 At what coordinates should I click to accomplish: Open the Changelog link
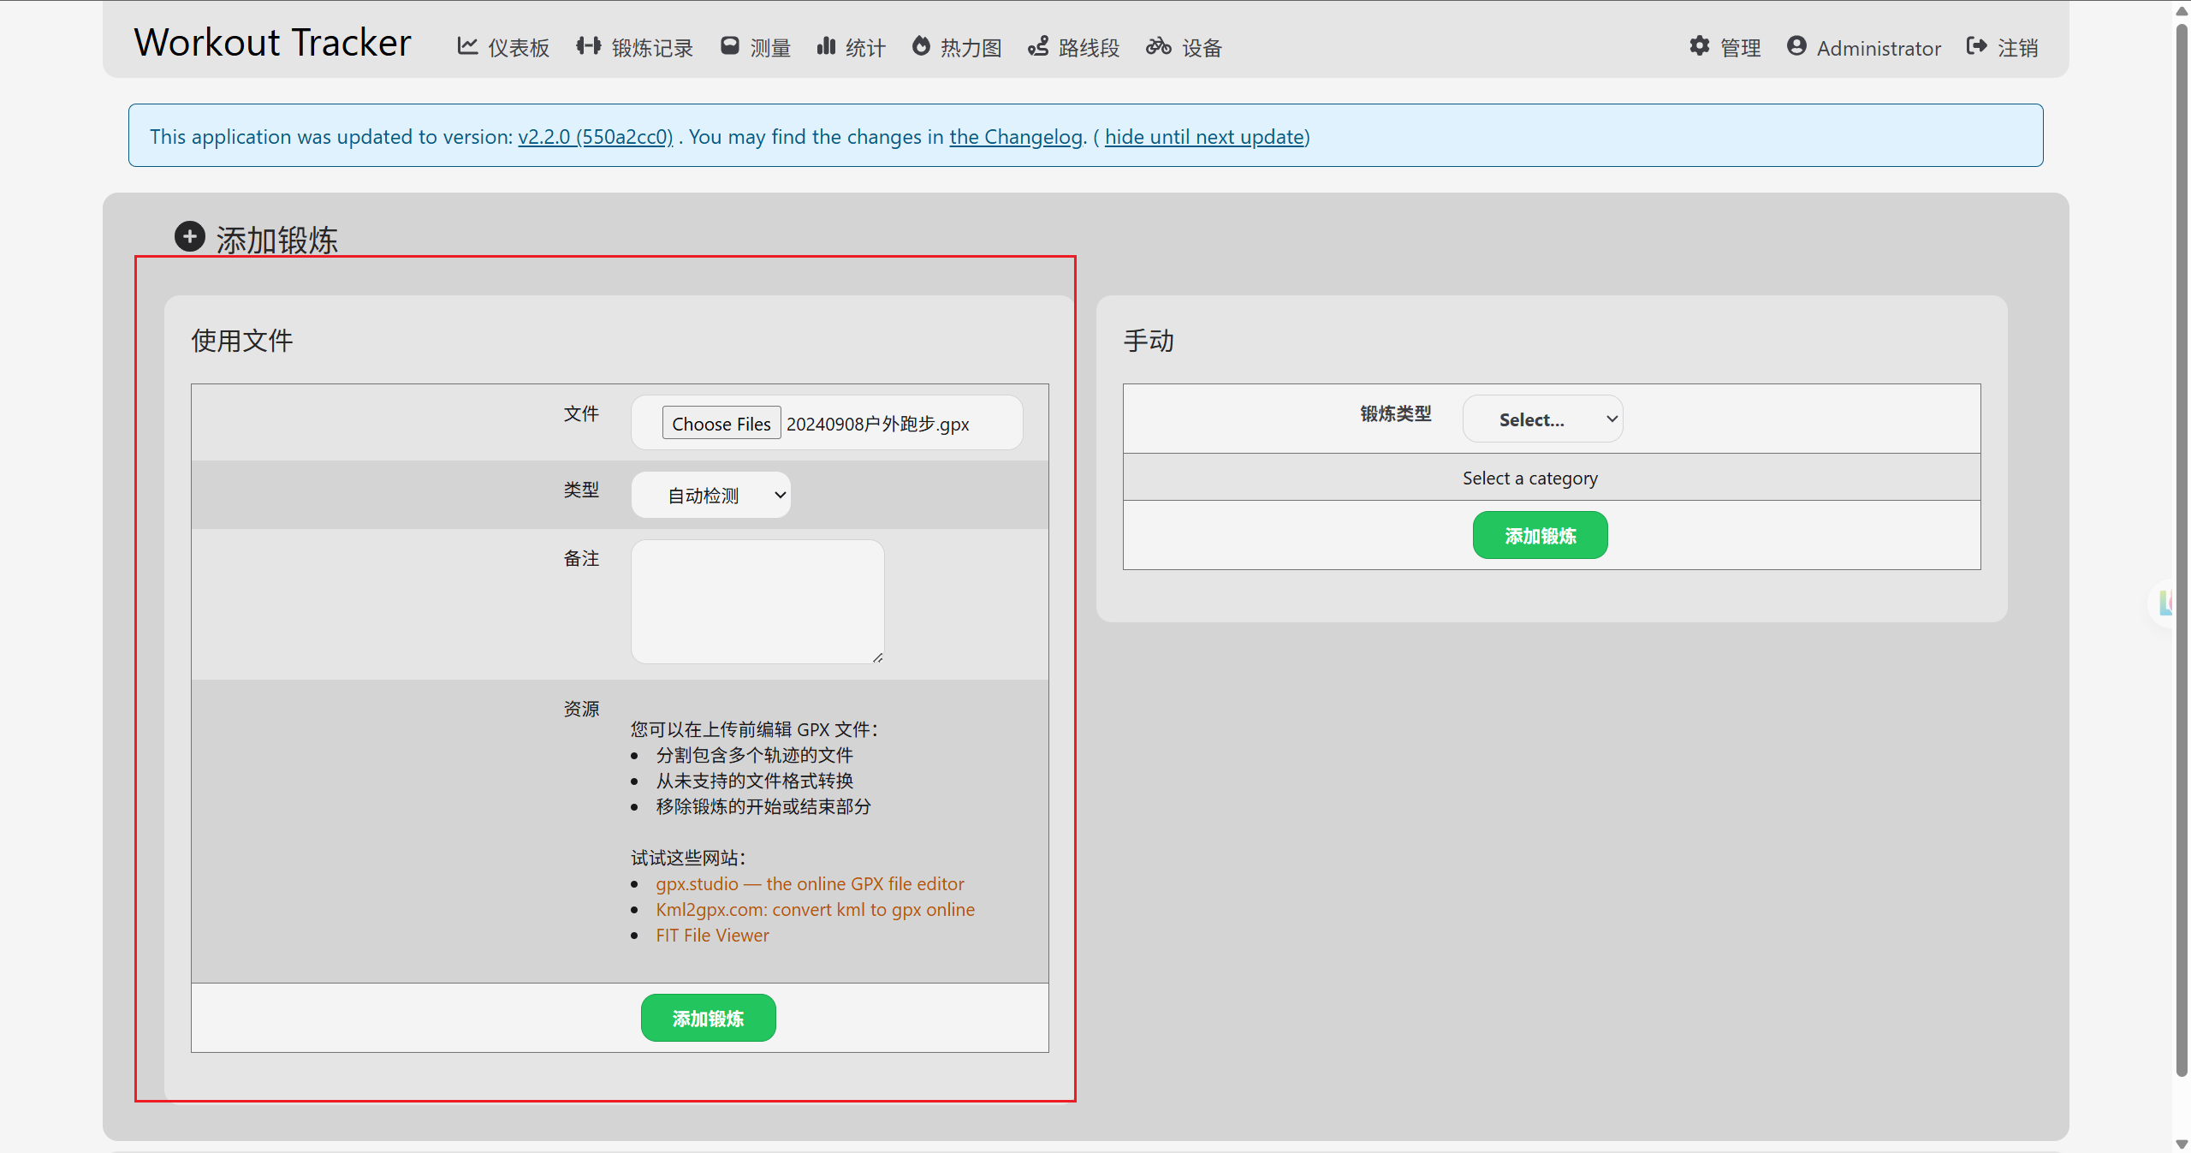point(1016,137)
